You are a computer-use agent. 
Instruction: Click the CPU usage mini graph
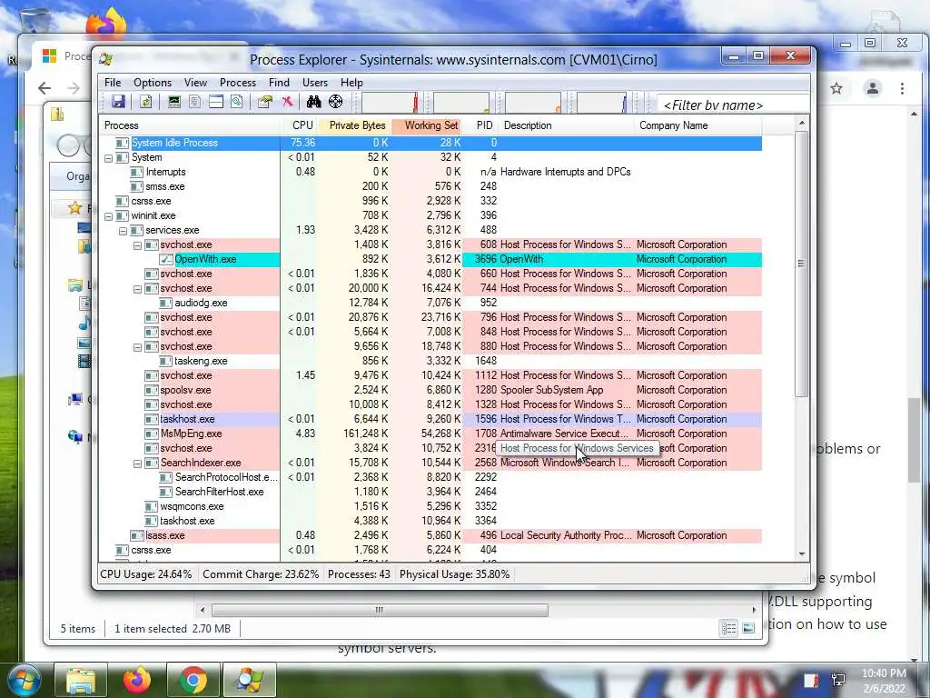click(390, 102)
